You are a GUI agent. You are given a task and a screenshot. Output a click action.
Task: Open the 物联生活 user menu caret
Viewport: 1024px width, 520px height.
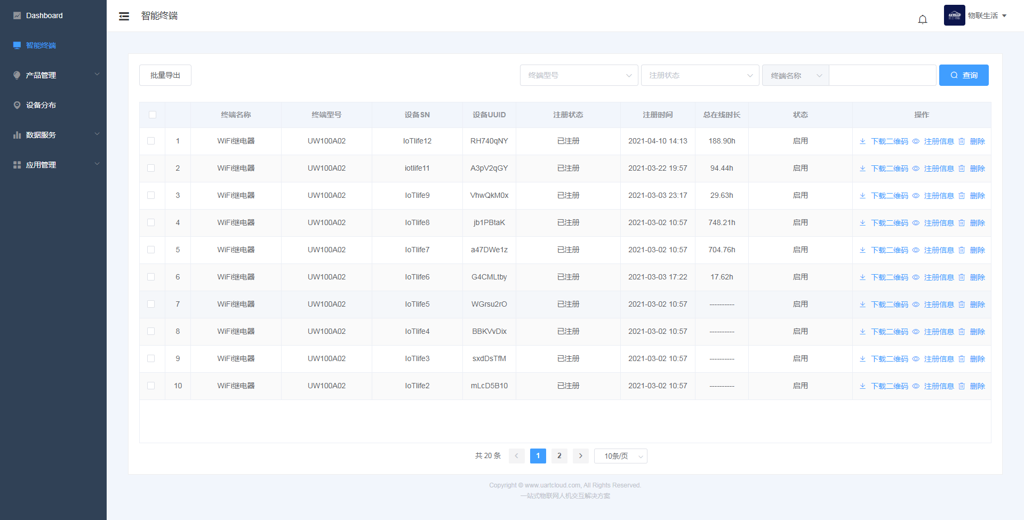click(x=1004, y=16)
